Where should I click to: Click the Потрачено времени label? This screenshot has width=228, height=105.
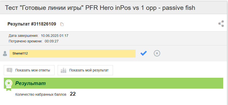click(x=26, y=41)
